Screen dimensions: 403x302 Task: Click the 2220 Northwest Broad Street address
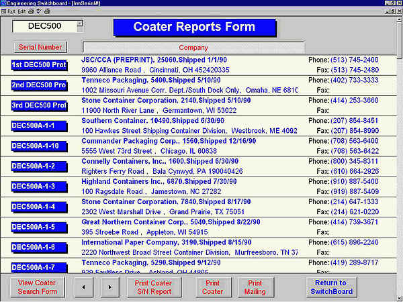click(x=189, y=252)
